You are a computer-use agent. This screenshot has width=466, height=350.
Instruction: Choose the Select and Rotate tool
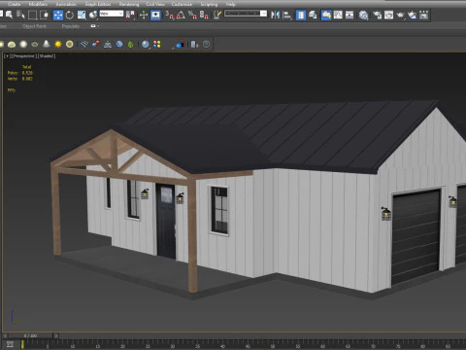click(x=70, y=15)
